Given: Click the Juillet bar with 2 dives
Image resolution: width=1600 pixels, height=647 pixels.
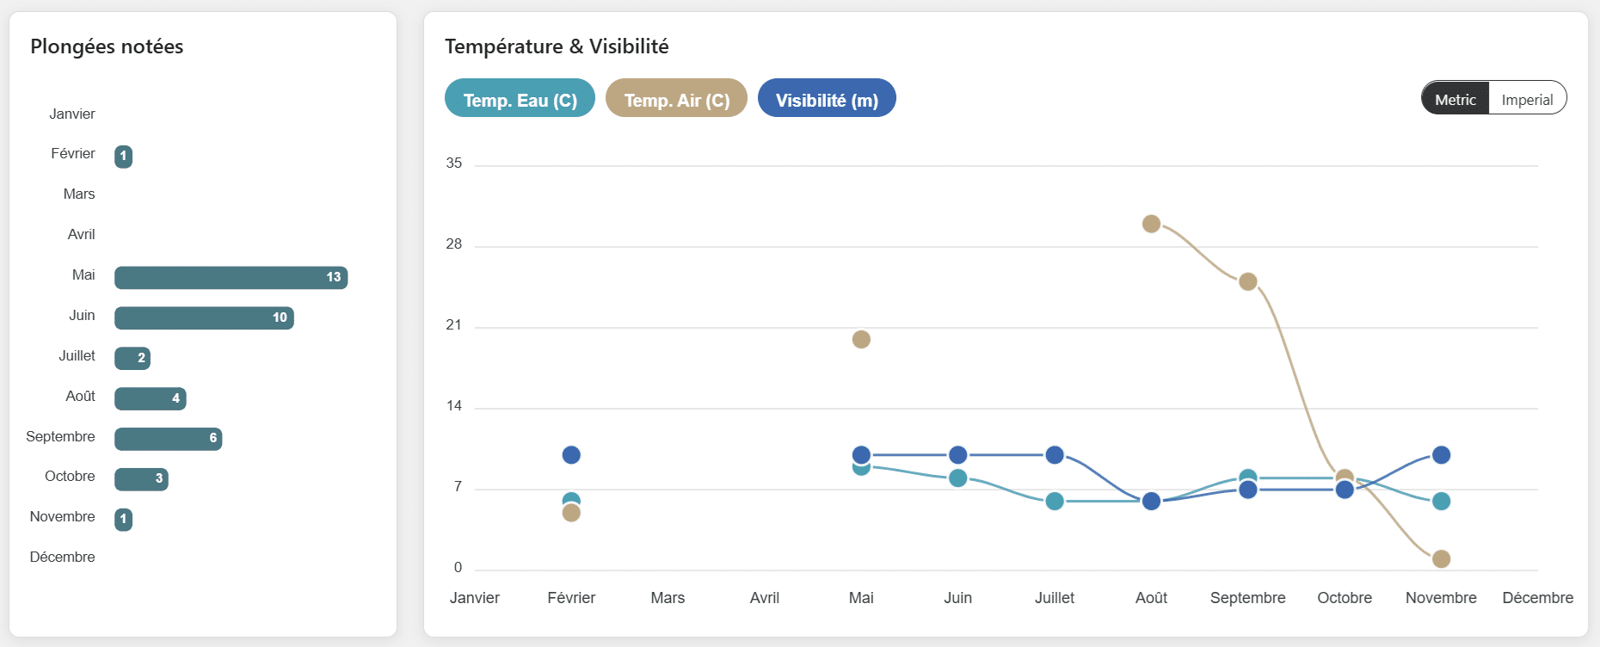Looking at the screenshot, I should [132, 358].
